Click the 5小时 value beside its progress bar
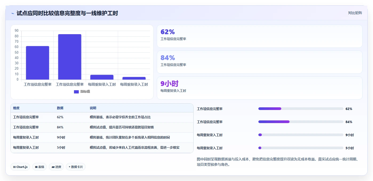This screenshot has width=373, height=181. 350,148
